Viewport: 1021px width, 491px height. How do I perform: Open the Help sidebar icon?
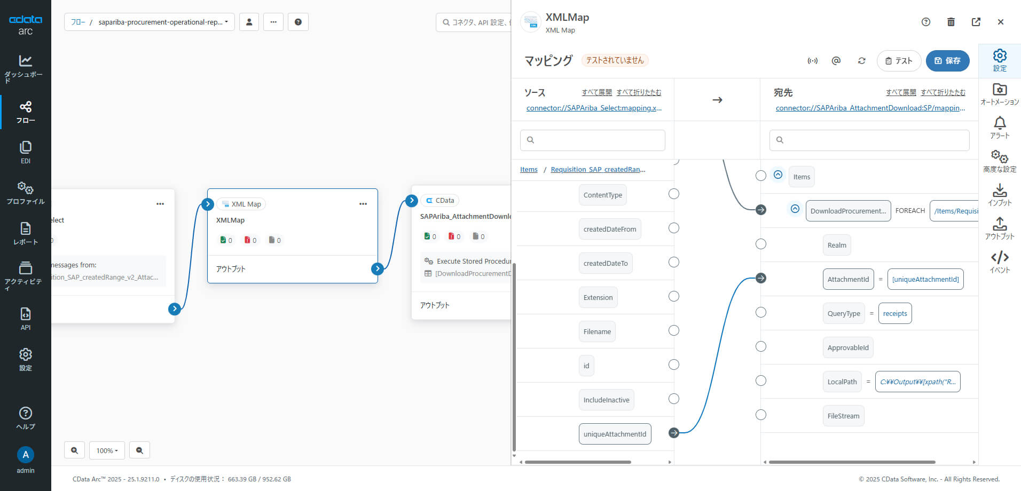click(25, 418)
